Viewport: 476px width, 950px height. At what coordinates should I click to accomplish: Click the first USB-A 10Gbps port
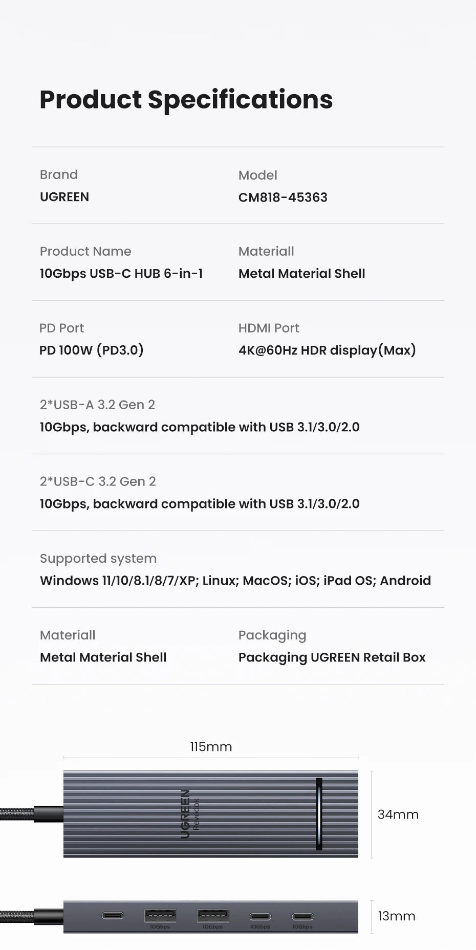pos(160,915)
